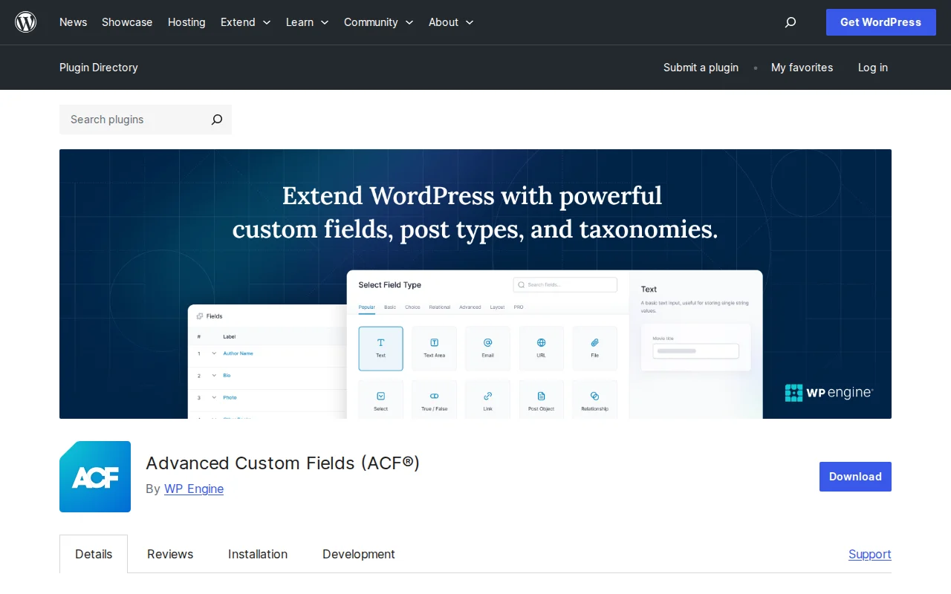951x594 pixels.
Task: Select the Email field type icon
Action: click(x=487, y=347)
